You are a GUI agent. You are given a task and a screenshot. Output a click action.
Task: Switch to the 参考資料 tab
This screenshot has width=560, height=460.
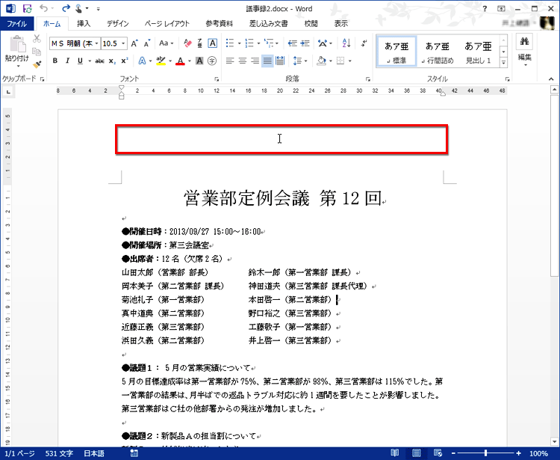[220, 24]
